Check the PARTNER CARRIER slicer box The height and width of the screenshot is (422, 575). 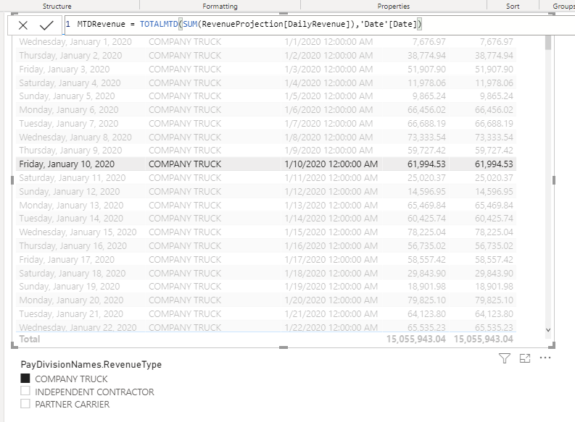25,404
